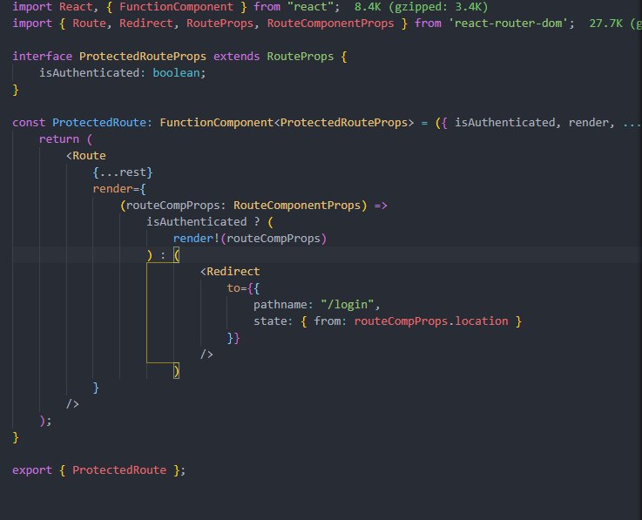
Task: Click the '27.7K' import cost annotation
Action: pyautogui.click(x=606, y=24)
